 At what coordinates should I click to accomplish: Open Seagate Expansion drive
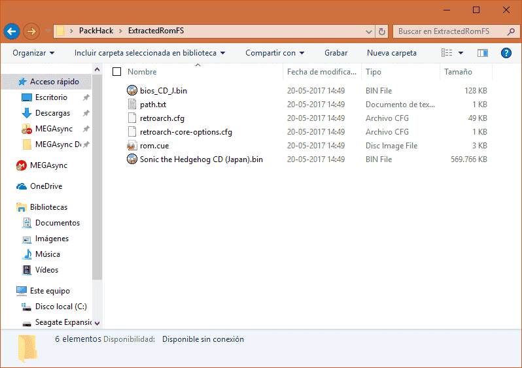(x=63, y=322)
